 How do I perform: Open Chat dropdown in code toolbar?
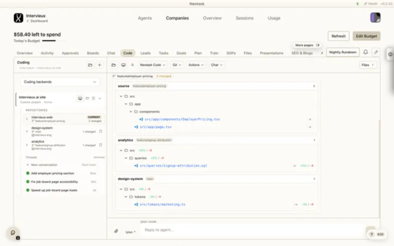coord(217,65)
